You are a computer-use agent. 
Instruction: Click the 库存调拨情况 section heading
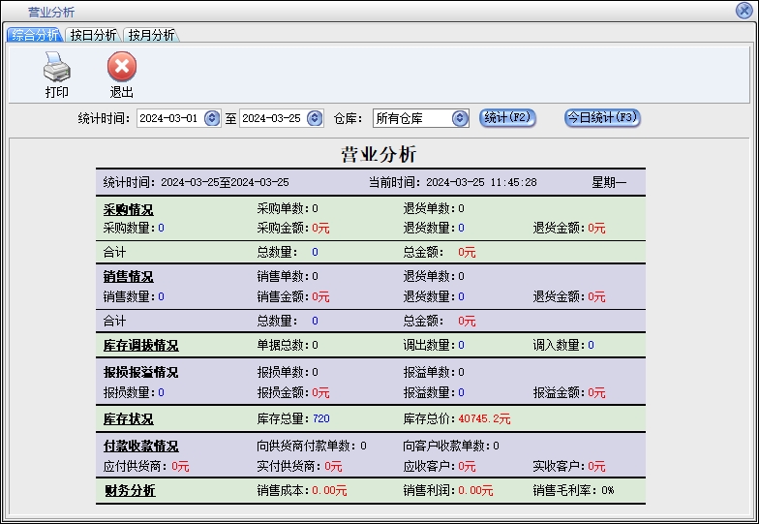tap(140, 346)
